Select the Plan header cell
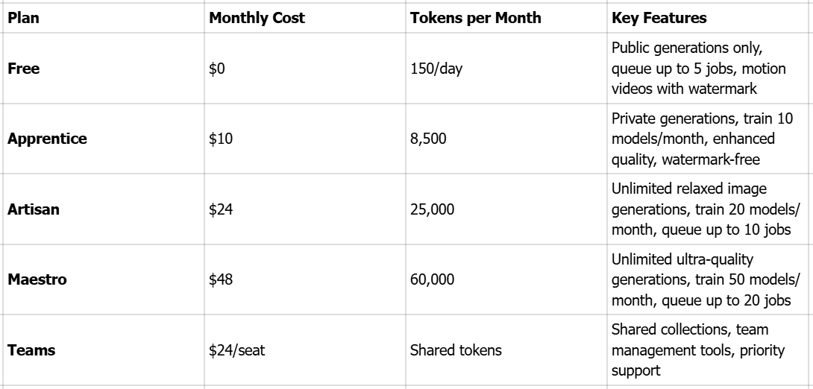This screenshot has height=389, width=813. [103, 18]
